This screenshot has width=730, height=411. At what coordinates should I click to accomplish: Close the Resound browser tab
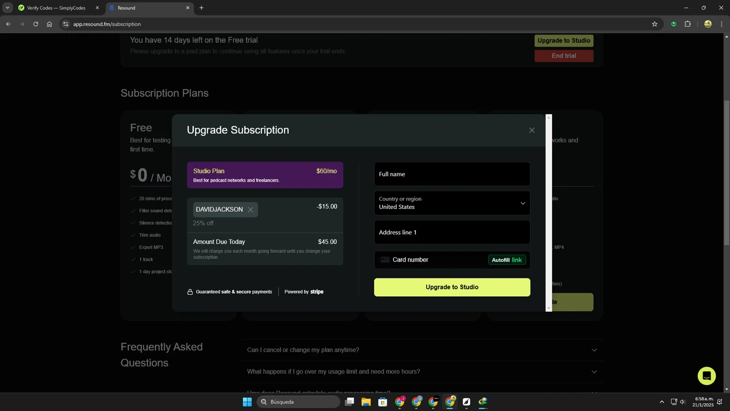tap(188, 8)
